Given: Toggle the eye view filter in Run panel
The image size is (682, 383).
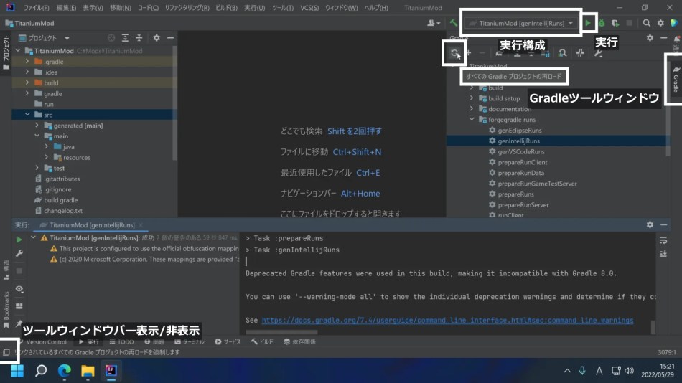Looking at the screenshot, I should point(19,288).
